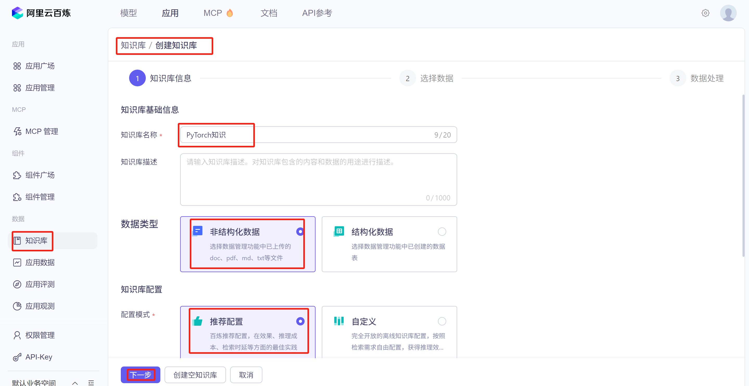Click the 应用广场 sidebar icon
The width and height of the screenshot is (749, 386).
pos(17,66)
